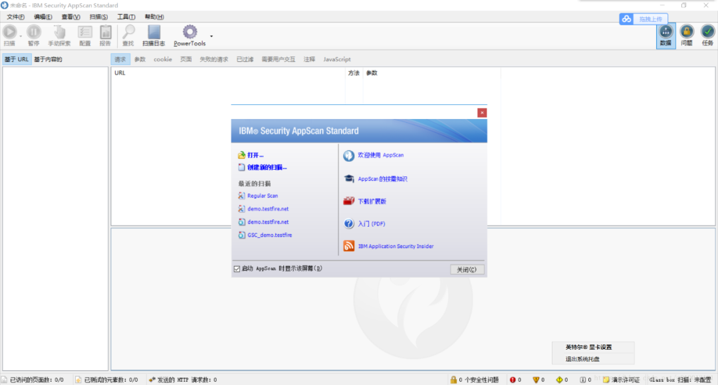Uncheck 启动 AppScan 时显示该屏幕
The width and height of the screenshot is (718, 385).
pos(237,269)
